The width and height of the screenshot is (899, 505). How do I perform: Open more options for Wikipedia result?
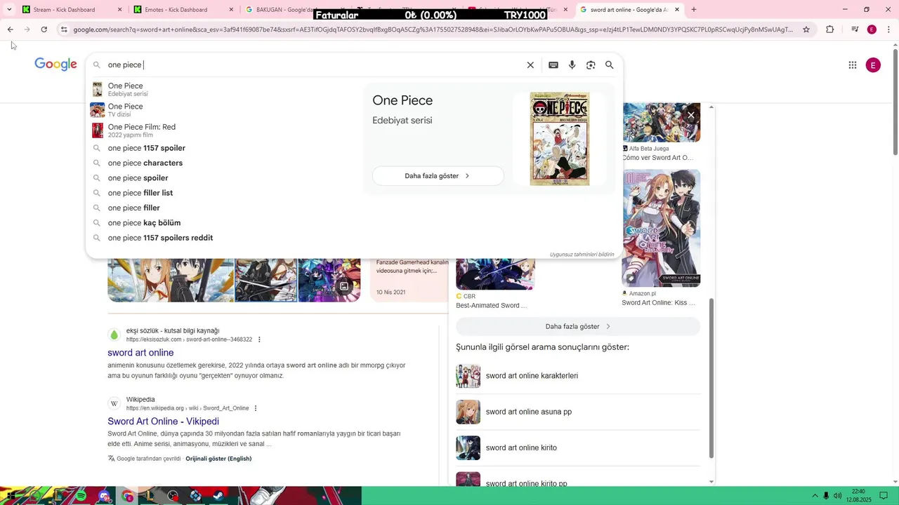[256, 408]
